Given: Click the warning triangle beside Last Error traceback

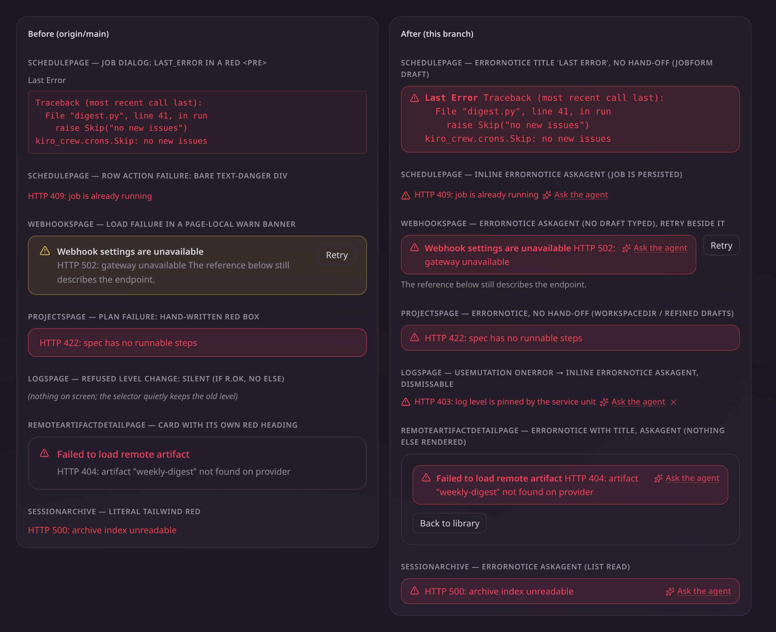Looking at the screenshot, I should 414,98.
